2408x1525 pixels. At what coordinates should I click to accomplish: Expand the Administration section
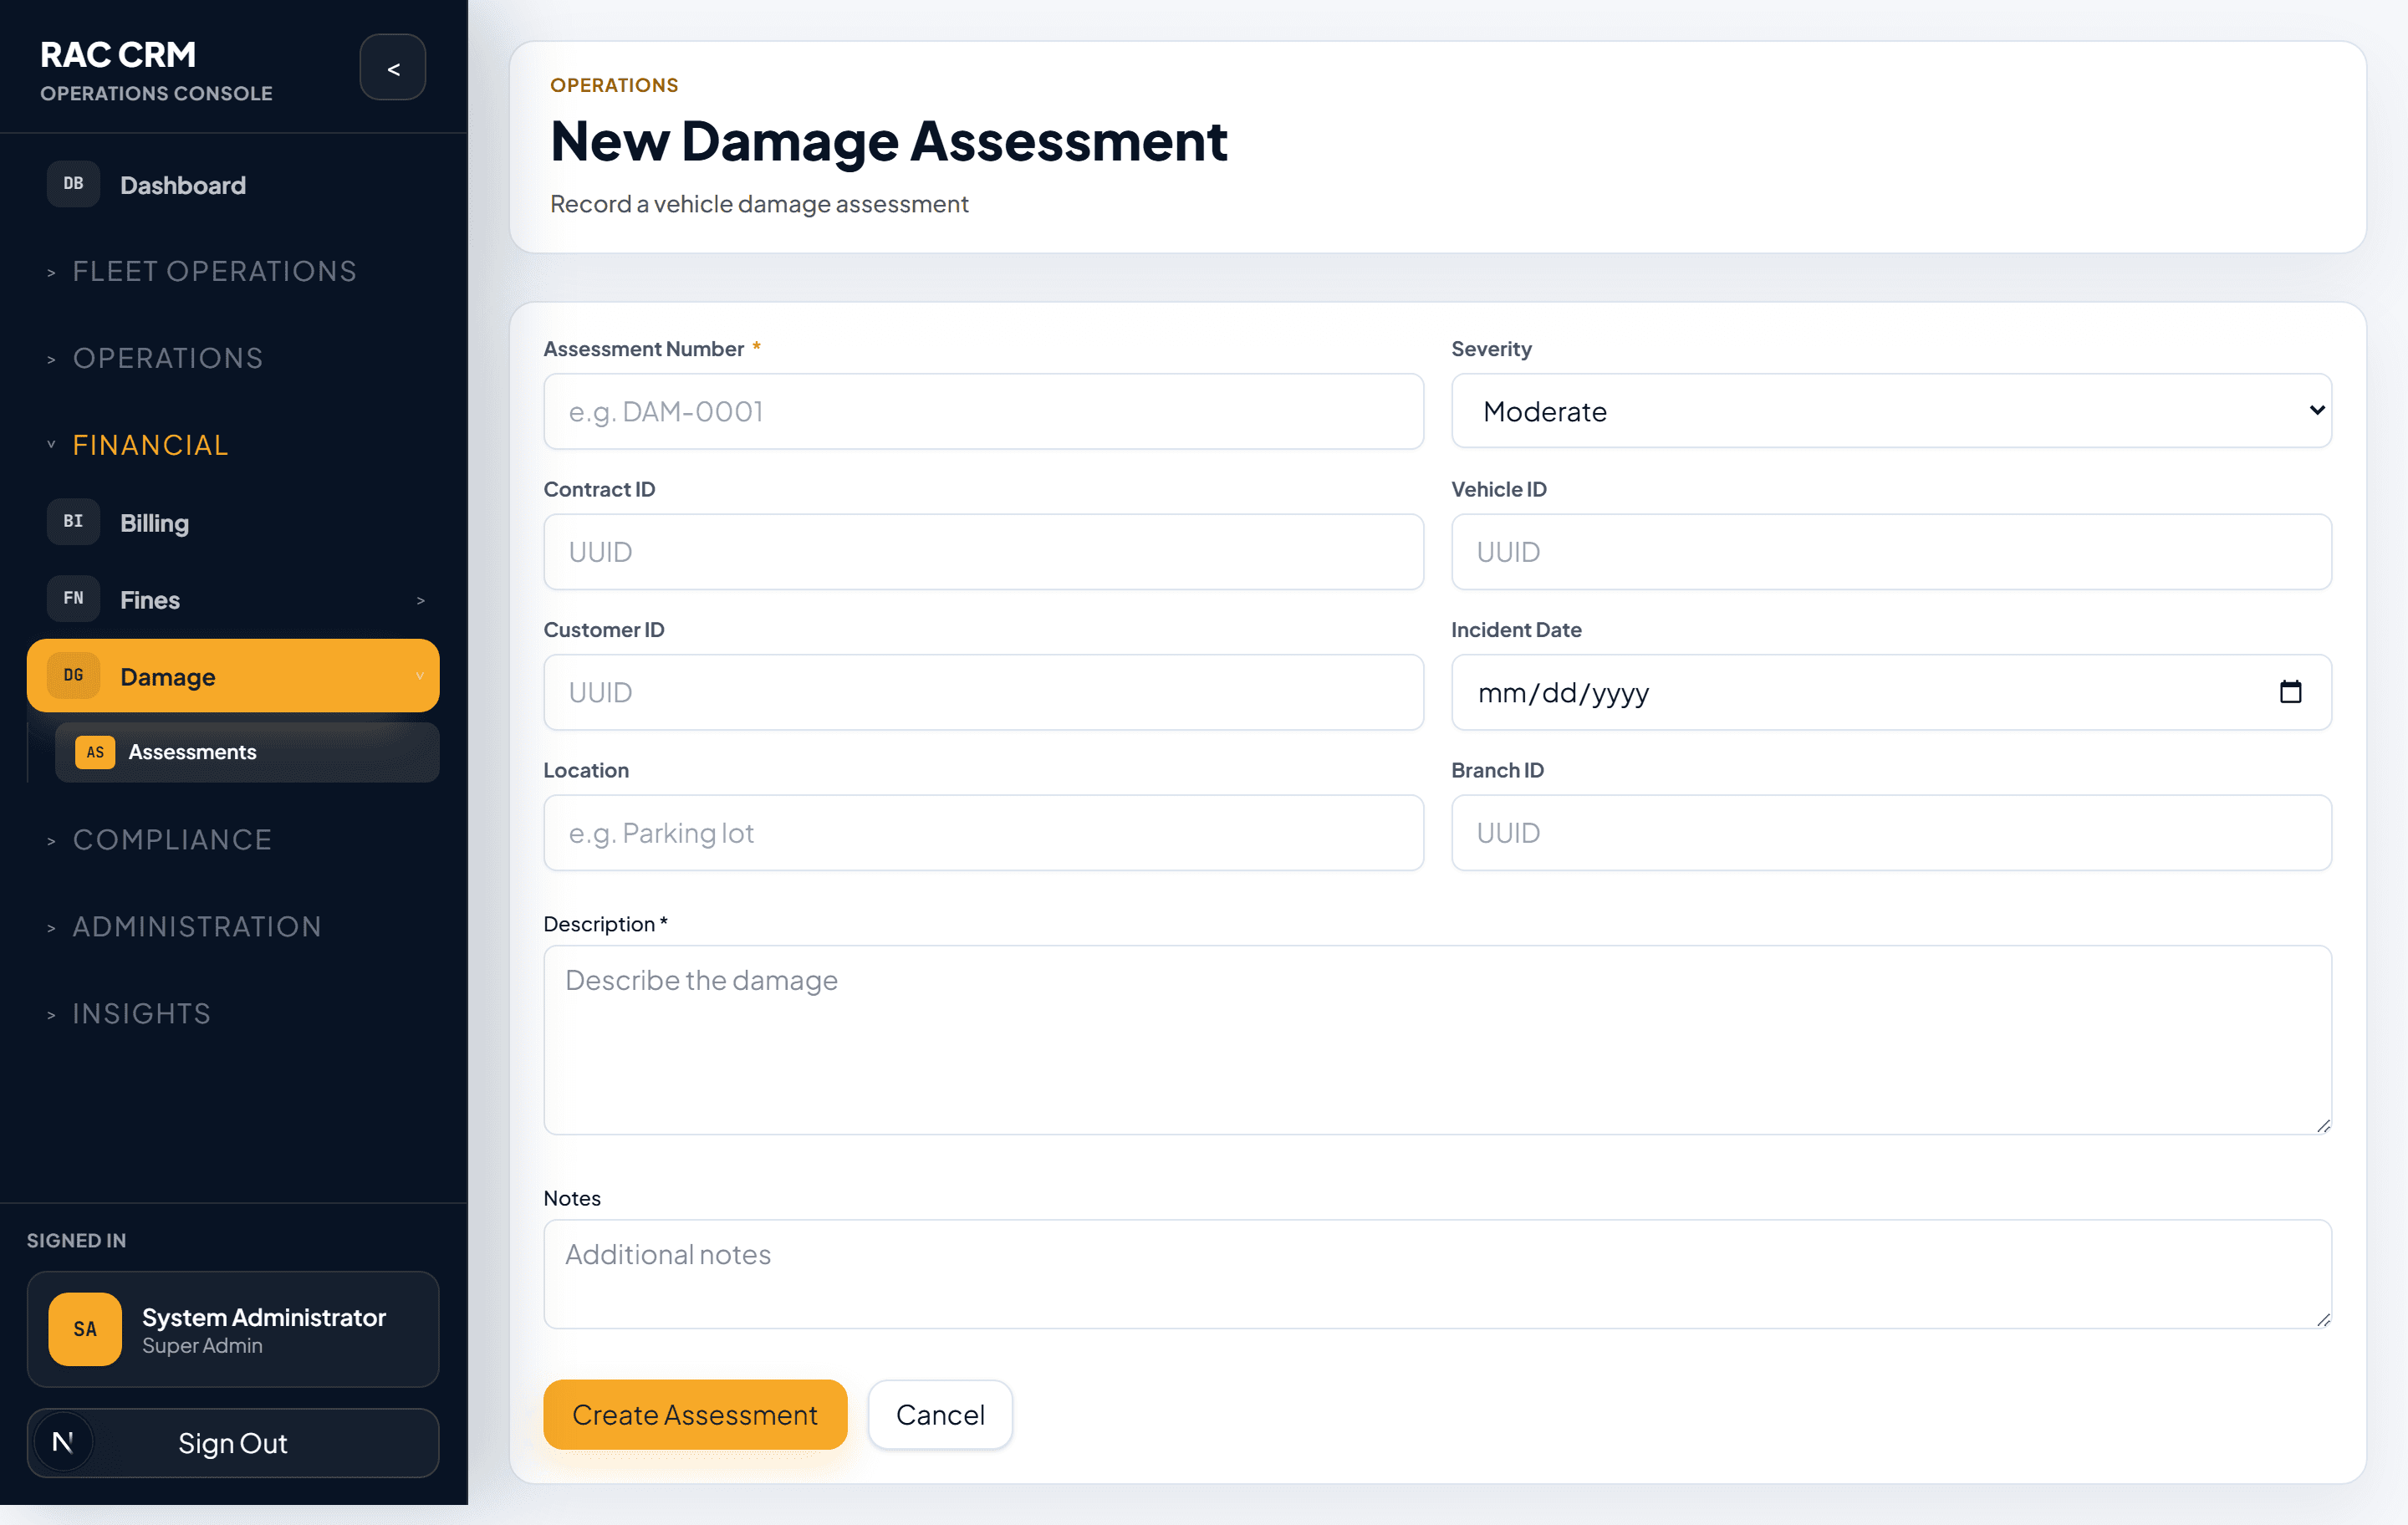184,926
